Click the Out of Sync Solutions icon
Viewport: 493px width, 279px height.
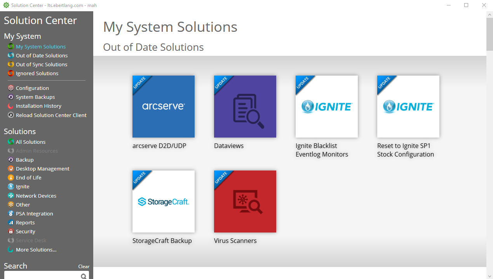point(11,64)
